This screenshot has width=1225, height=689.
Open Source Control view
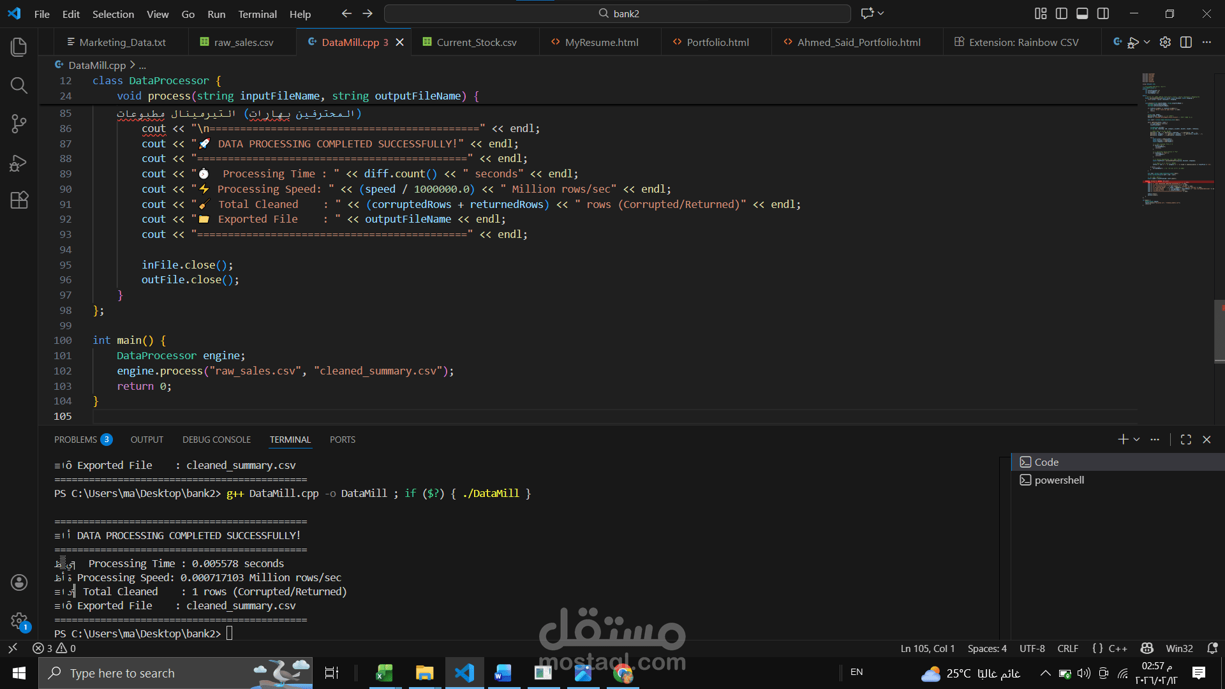pyautogui.click(x=19, y=124)
